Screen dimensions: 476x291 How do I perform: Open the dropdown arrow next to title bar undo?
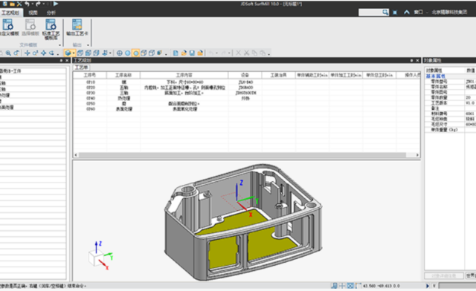[33, 4]
